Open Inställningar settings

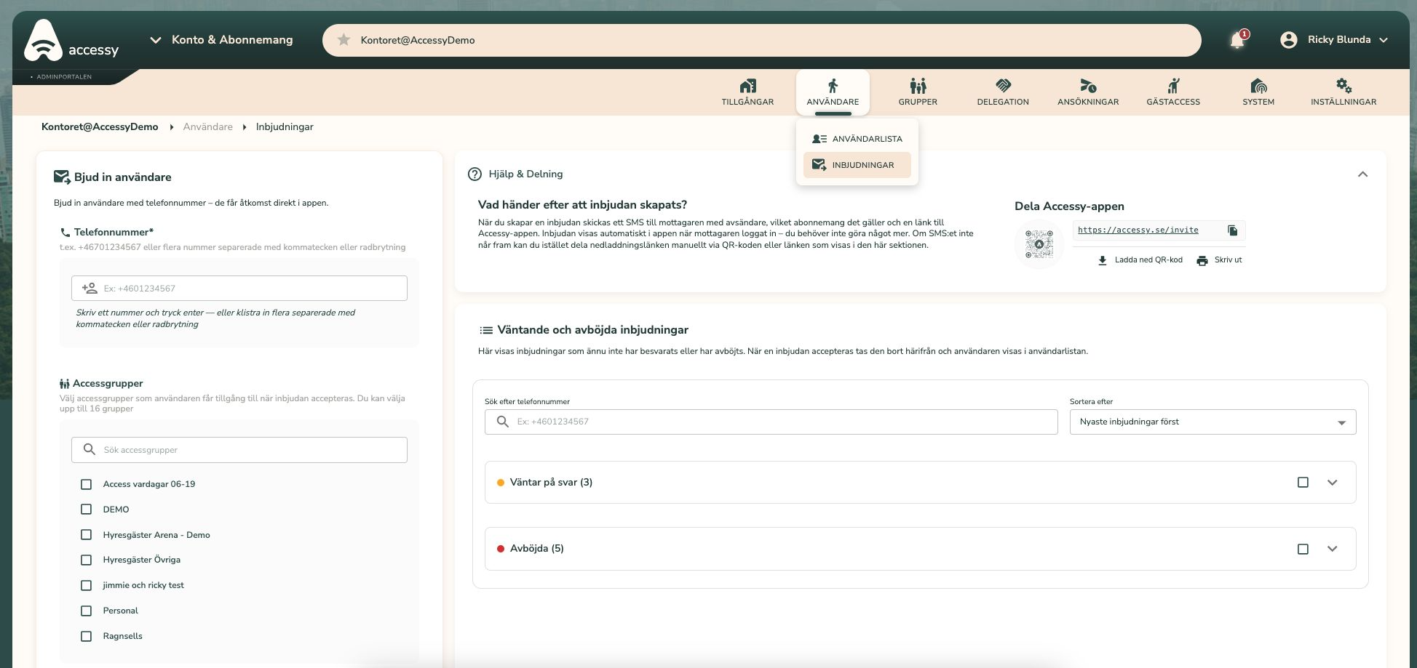click(x=1343, y=92)
